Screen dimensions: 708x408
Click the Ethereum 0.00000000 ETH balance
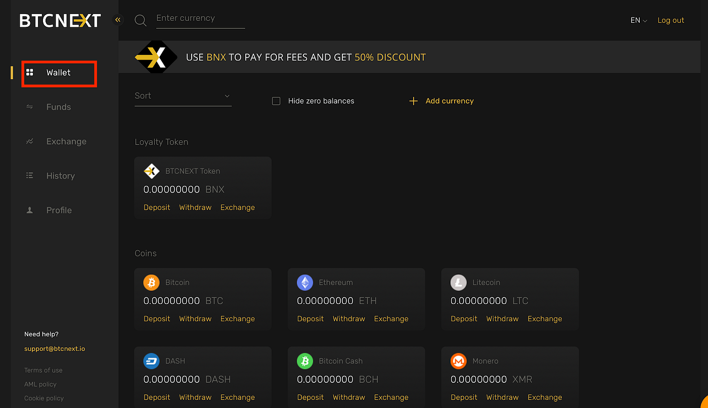click(337, 300)
